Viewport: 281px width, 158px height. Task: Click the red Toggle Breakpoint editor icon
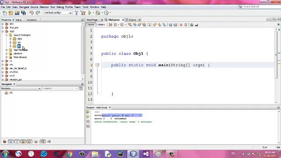[x=181, y=25]
